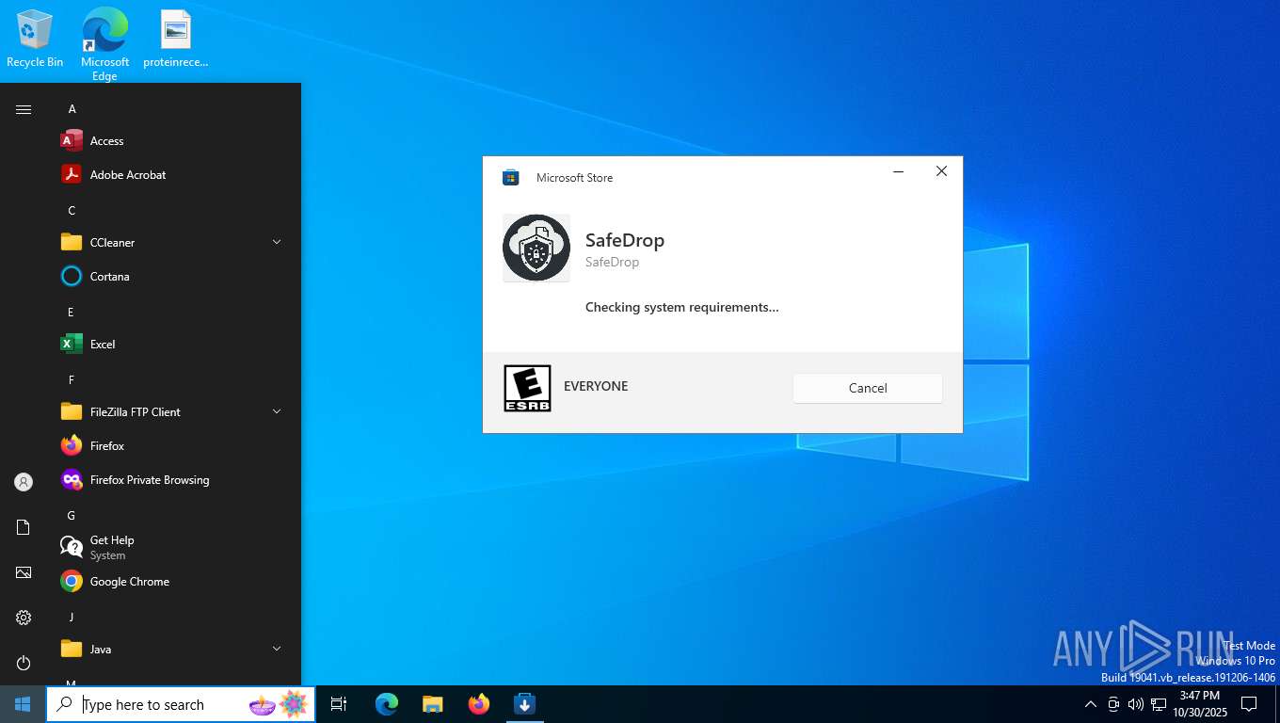Open the volume control in tray
The height and width of the screenshot is (723, 1280).
pos(1135,704)
